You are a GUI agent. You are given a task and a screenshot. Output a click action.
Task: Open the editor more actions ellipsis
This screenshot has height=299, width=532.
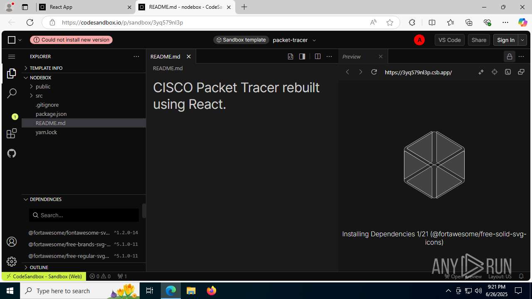pos(329,56)
